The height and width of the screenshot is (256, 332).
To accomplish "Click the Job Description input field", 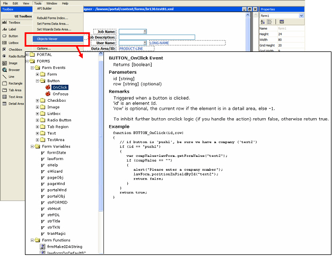I will 157,37.
